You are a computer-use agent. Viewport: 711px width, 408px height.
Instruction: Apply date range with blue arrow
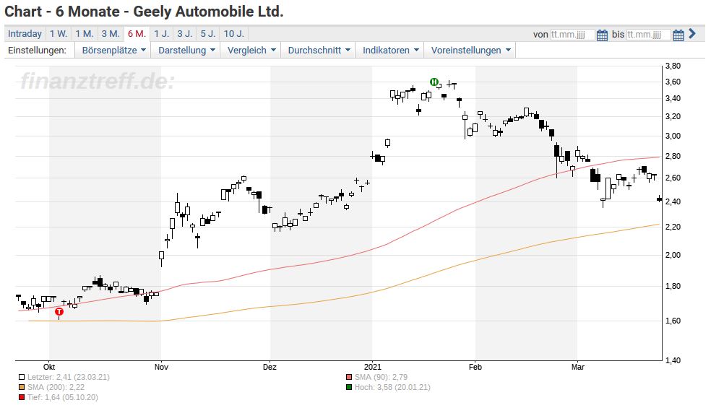[x=692, y=33]
